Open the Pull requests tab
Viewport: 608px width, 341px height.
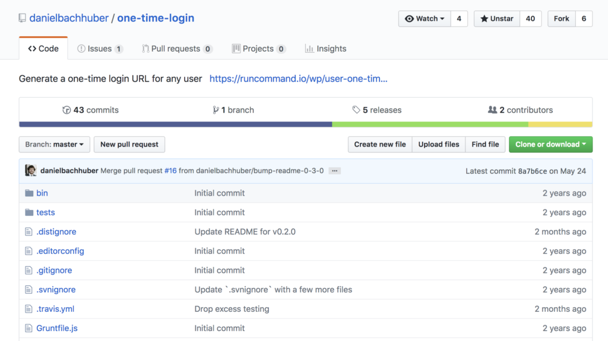pos(177,49)
